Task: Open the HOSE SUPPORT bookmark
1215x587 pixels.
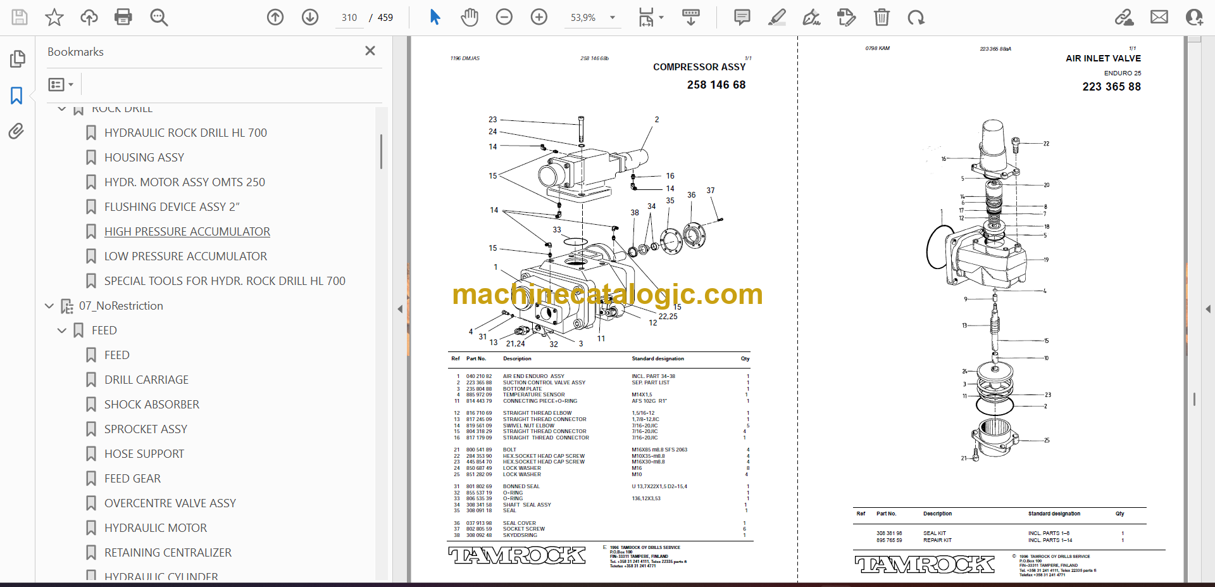Action: click(144, 454)
